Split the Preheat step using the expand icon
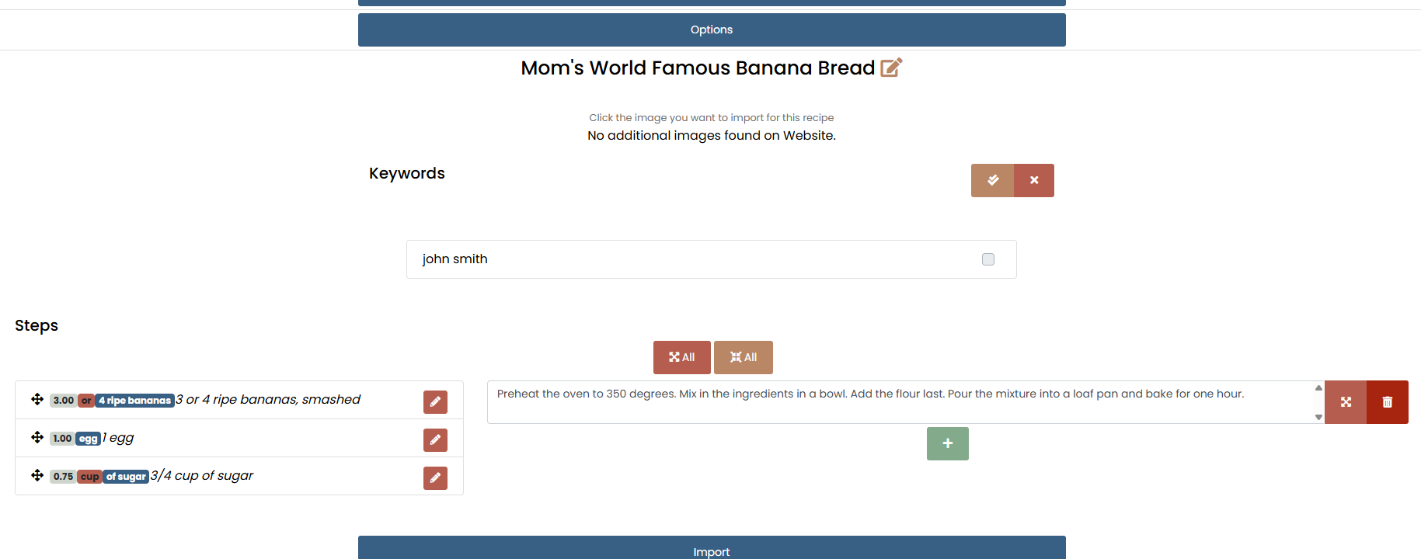This screenshot has width=1421, height=559. pos(1346,402)
